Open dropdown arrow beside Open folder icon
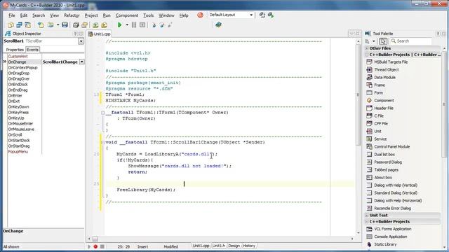This screenshot has height=252, width=449. point(58,25)
